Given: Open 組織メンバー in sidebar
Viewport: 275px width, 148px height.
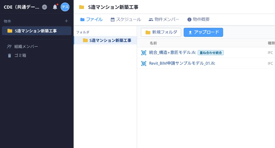Looking at the screenshot, I should (x=22, y=46).
